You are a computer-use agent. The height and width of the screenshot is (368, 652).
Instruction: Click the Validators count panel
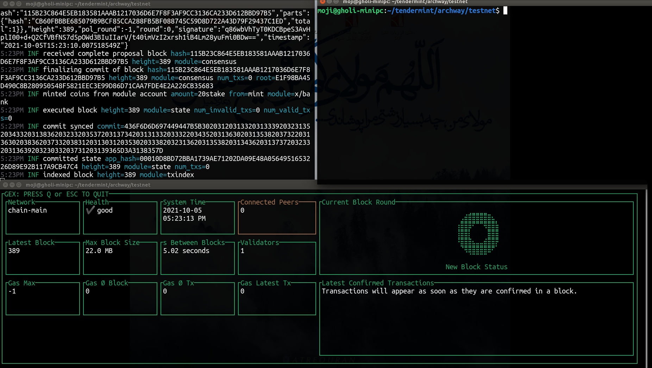[277, 258]
